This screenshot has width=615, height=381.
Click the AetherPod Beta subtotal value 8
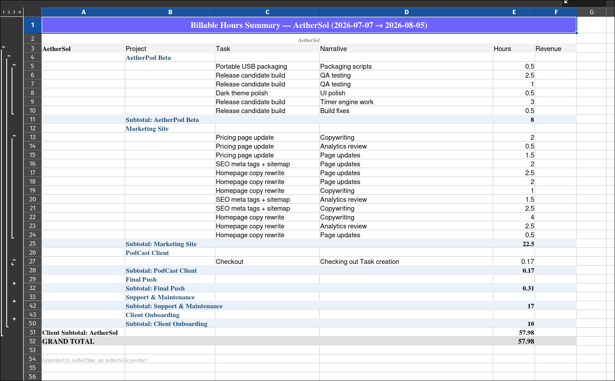point(514,120)
